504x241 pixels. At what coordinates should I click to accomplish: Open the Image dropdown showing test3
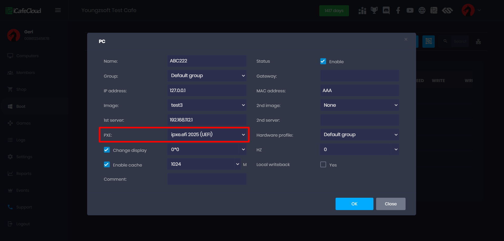[x=207, y=105]
